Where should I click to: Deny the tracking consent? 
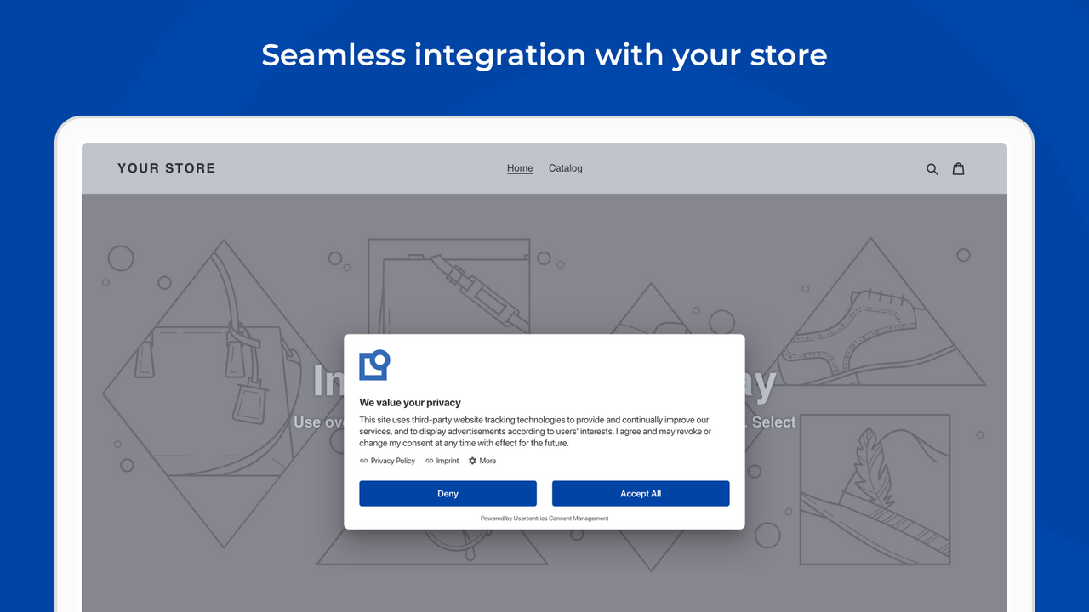coord(448,493)
